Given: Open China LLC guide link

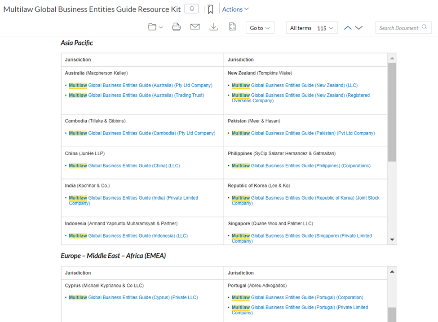Looking at the screenshot, I should click(x=124, y=165).
